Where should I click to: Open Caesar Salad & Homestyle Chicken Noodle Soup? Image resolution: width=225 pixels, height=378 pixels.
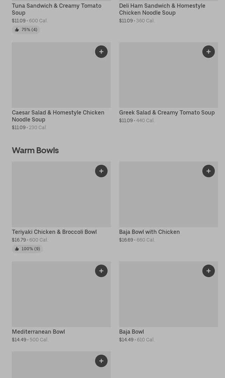[x=58, y=116]
